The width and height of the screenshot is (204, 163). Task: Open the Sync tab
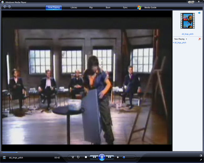coord(125,8)
